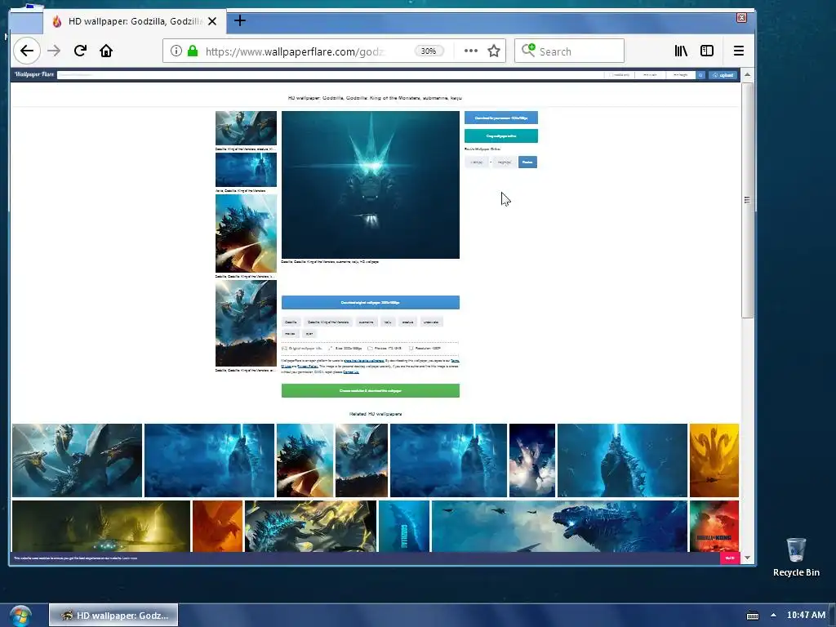Open a new browser tab
The height and width of the screenshot is (627, 836).
tap(240, 20)
